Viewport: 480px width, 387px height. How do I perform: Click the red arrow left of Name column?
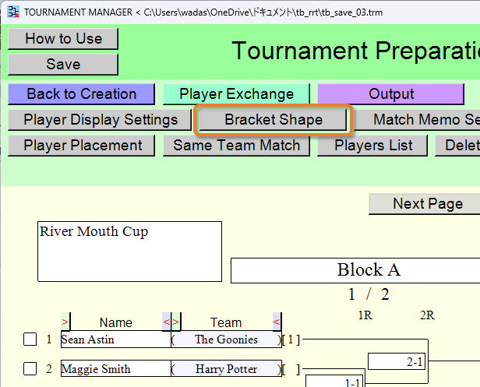65,322
